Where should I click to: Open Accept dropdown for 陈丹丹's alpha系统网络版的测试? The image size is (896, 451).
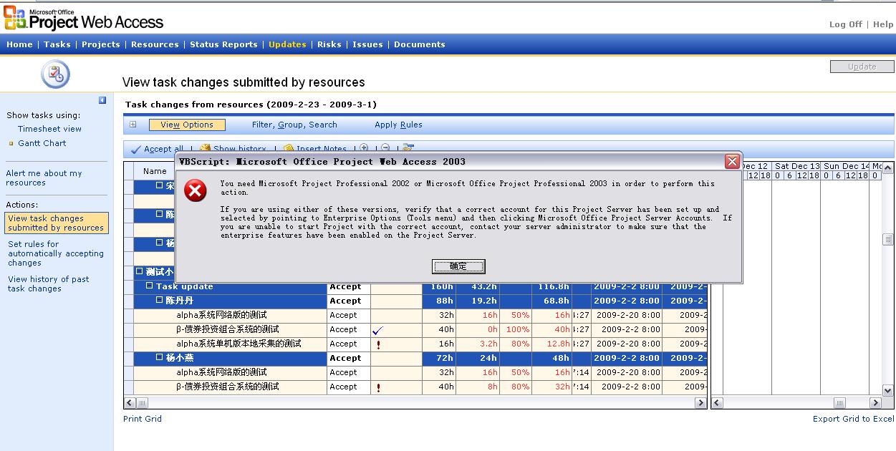pyautogui.click(x=349, y=315)
